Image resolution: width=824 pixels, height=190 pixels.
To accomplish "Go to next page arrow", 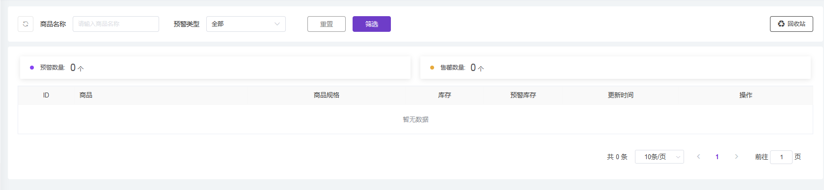I will pyautogui.click(x=736, y=157).
